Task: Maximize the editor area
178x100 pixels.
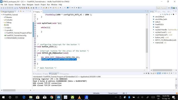Action: 148,11
